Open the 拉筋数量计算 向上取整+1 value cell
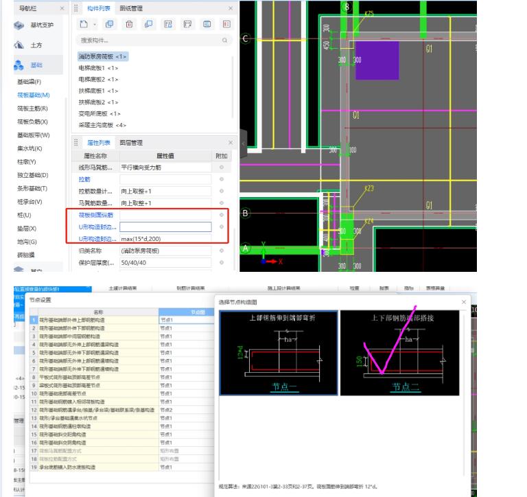 click(165, 192)
